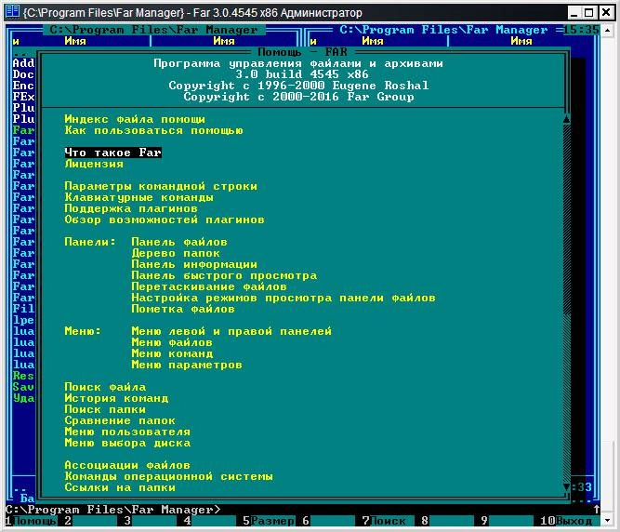Image resolution: width=620 pixels, height=532 pixels.
Task: Open highlighted topic "Что такое Far"
Action: (x=112, y=153)
